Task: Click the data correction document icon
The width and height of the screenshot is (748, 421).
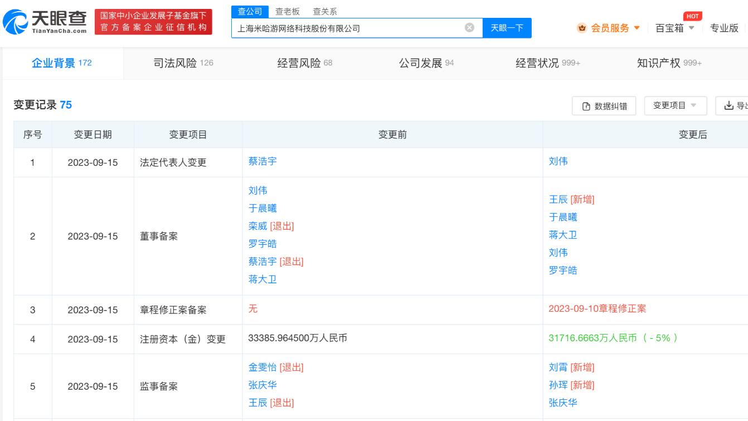Action: click(586, 106)
